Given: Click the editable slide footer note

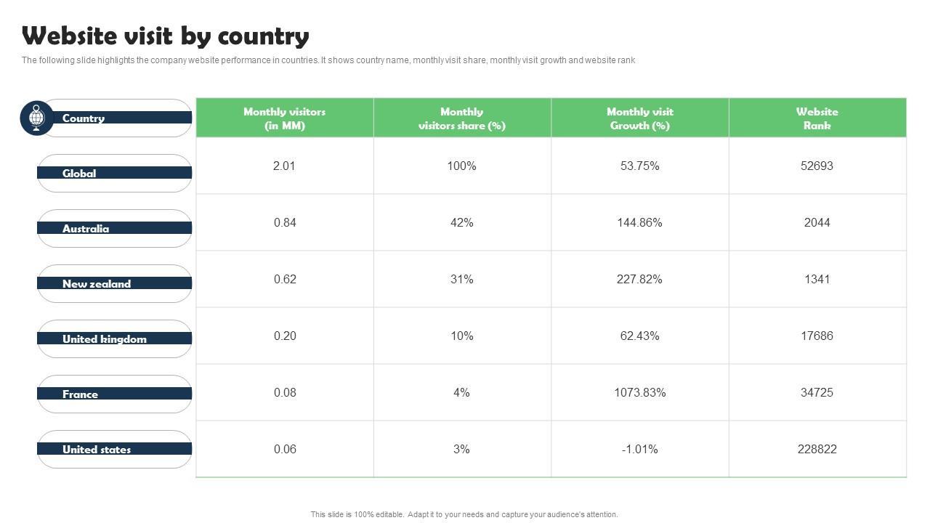Looking at the screenshot, I should click(x=464, y=514).
